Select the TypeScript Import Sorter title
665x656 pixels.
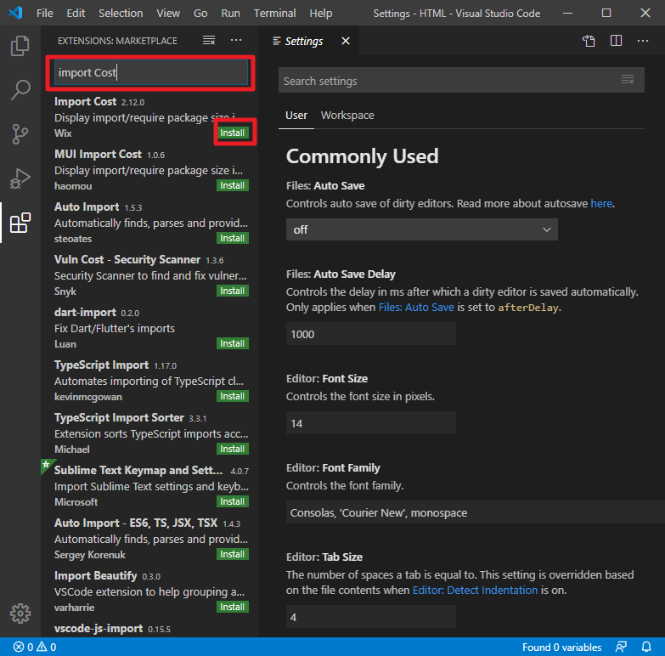[x=119, y=418]
